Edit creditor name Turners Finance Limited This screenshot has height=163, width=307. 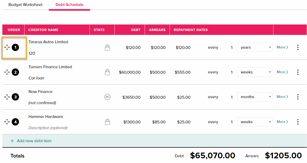click(50, 67)
